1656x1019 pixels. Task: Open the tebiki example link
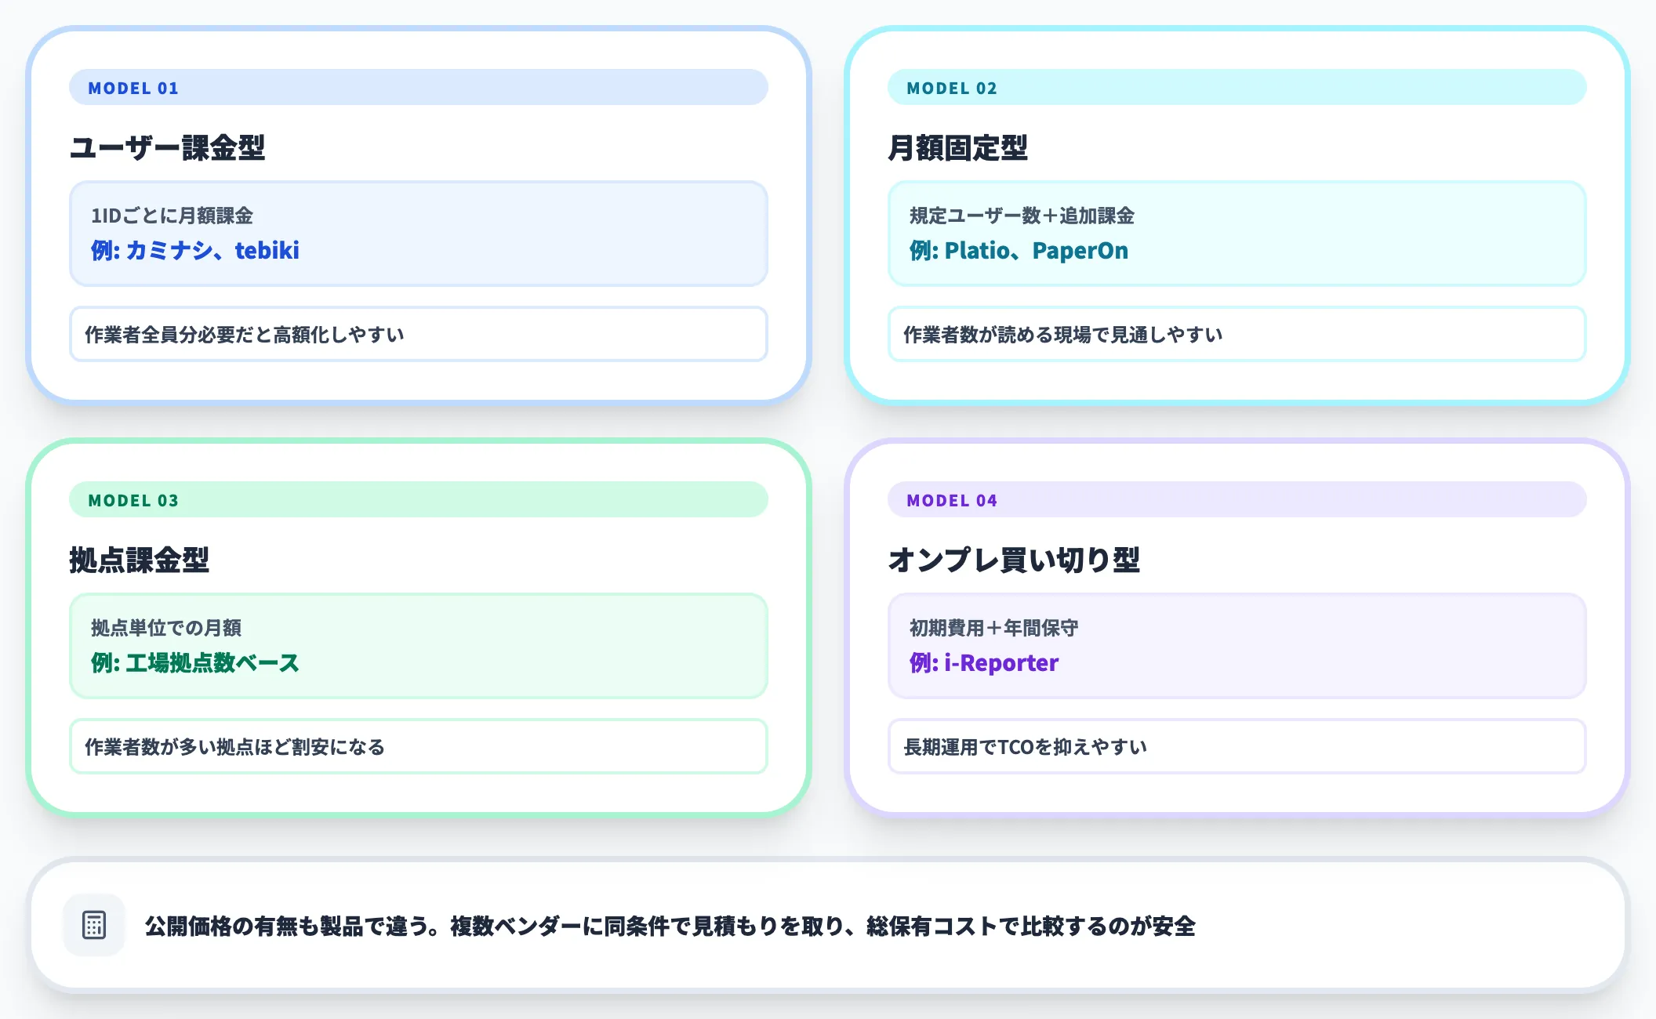[x=267, y=251]
